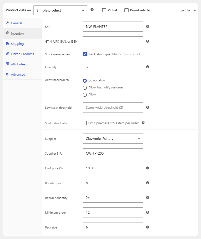This screenshot has height=239, width=201.
Task: Collapse the Product data panel
Action: pyautogui.click(x=195, y=10)
